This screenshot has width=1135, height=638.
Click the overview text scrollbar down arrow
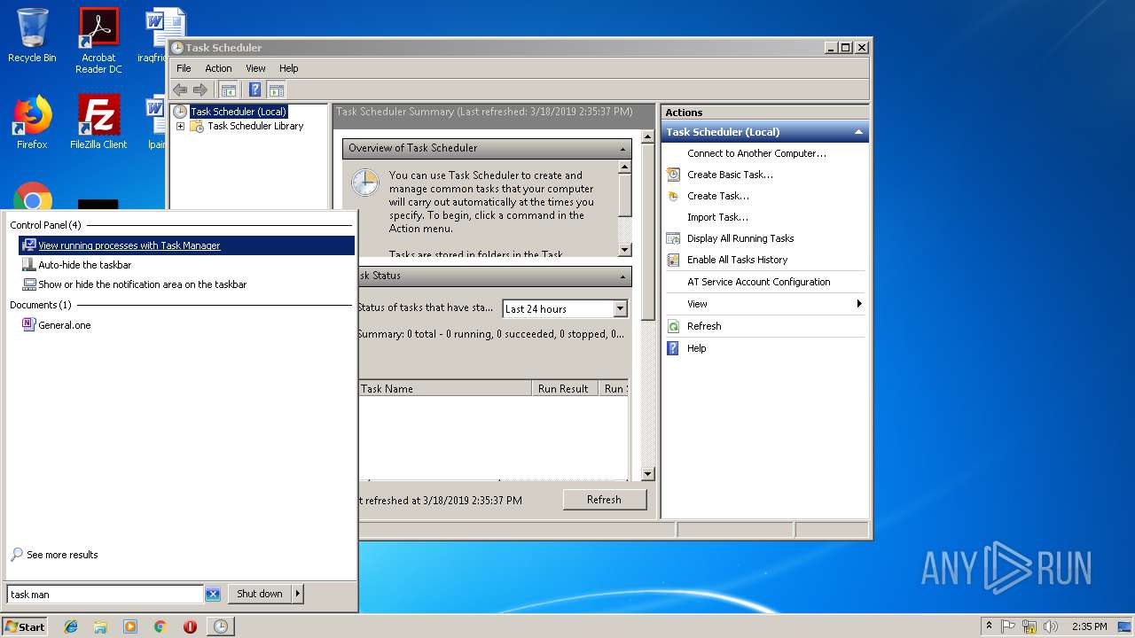[x=624, y=250]
